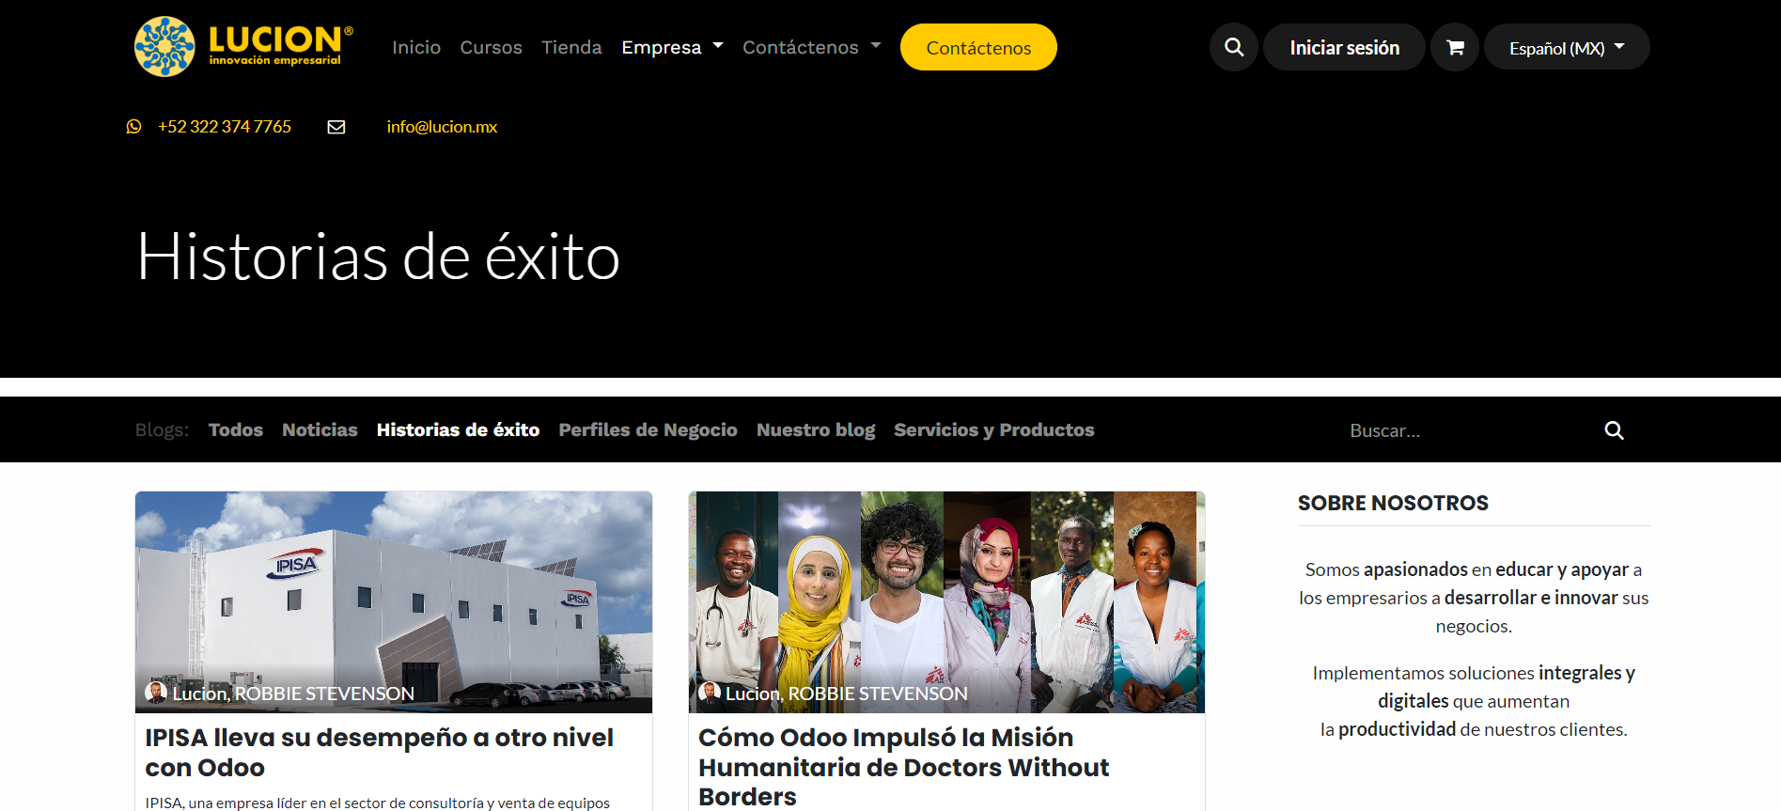
Task: Click the author avatar on the Doctors Without Borders post
Action: point(710,693)
